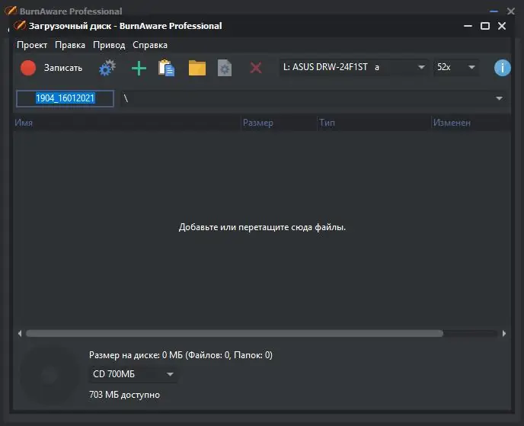The height and width of the screenshot is (426, 524).
Task: Click the text '703 МБ доступно'
Action: click(124, 395)
